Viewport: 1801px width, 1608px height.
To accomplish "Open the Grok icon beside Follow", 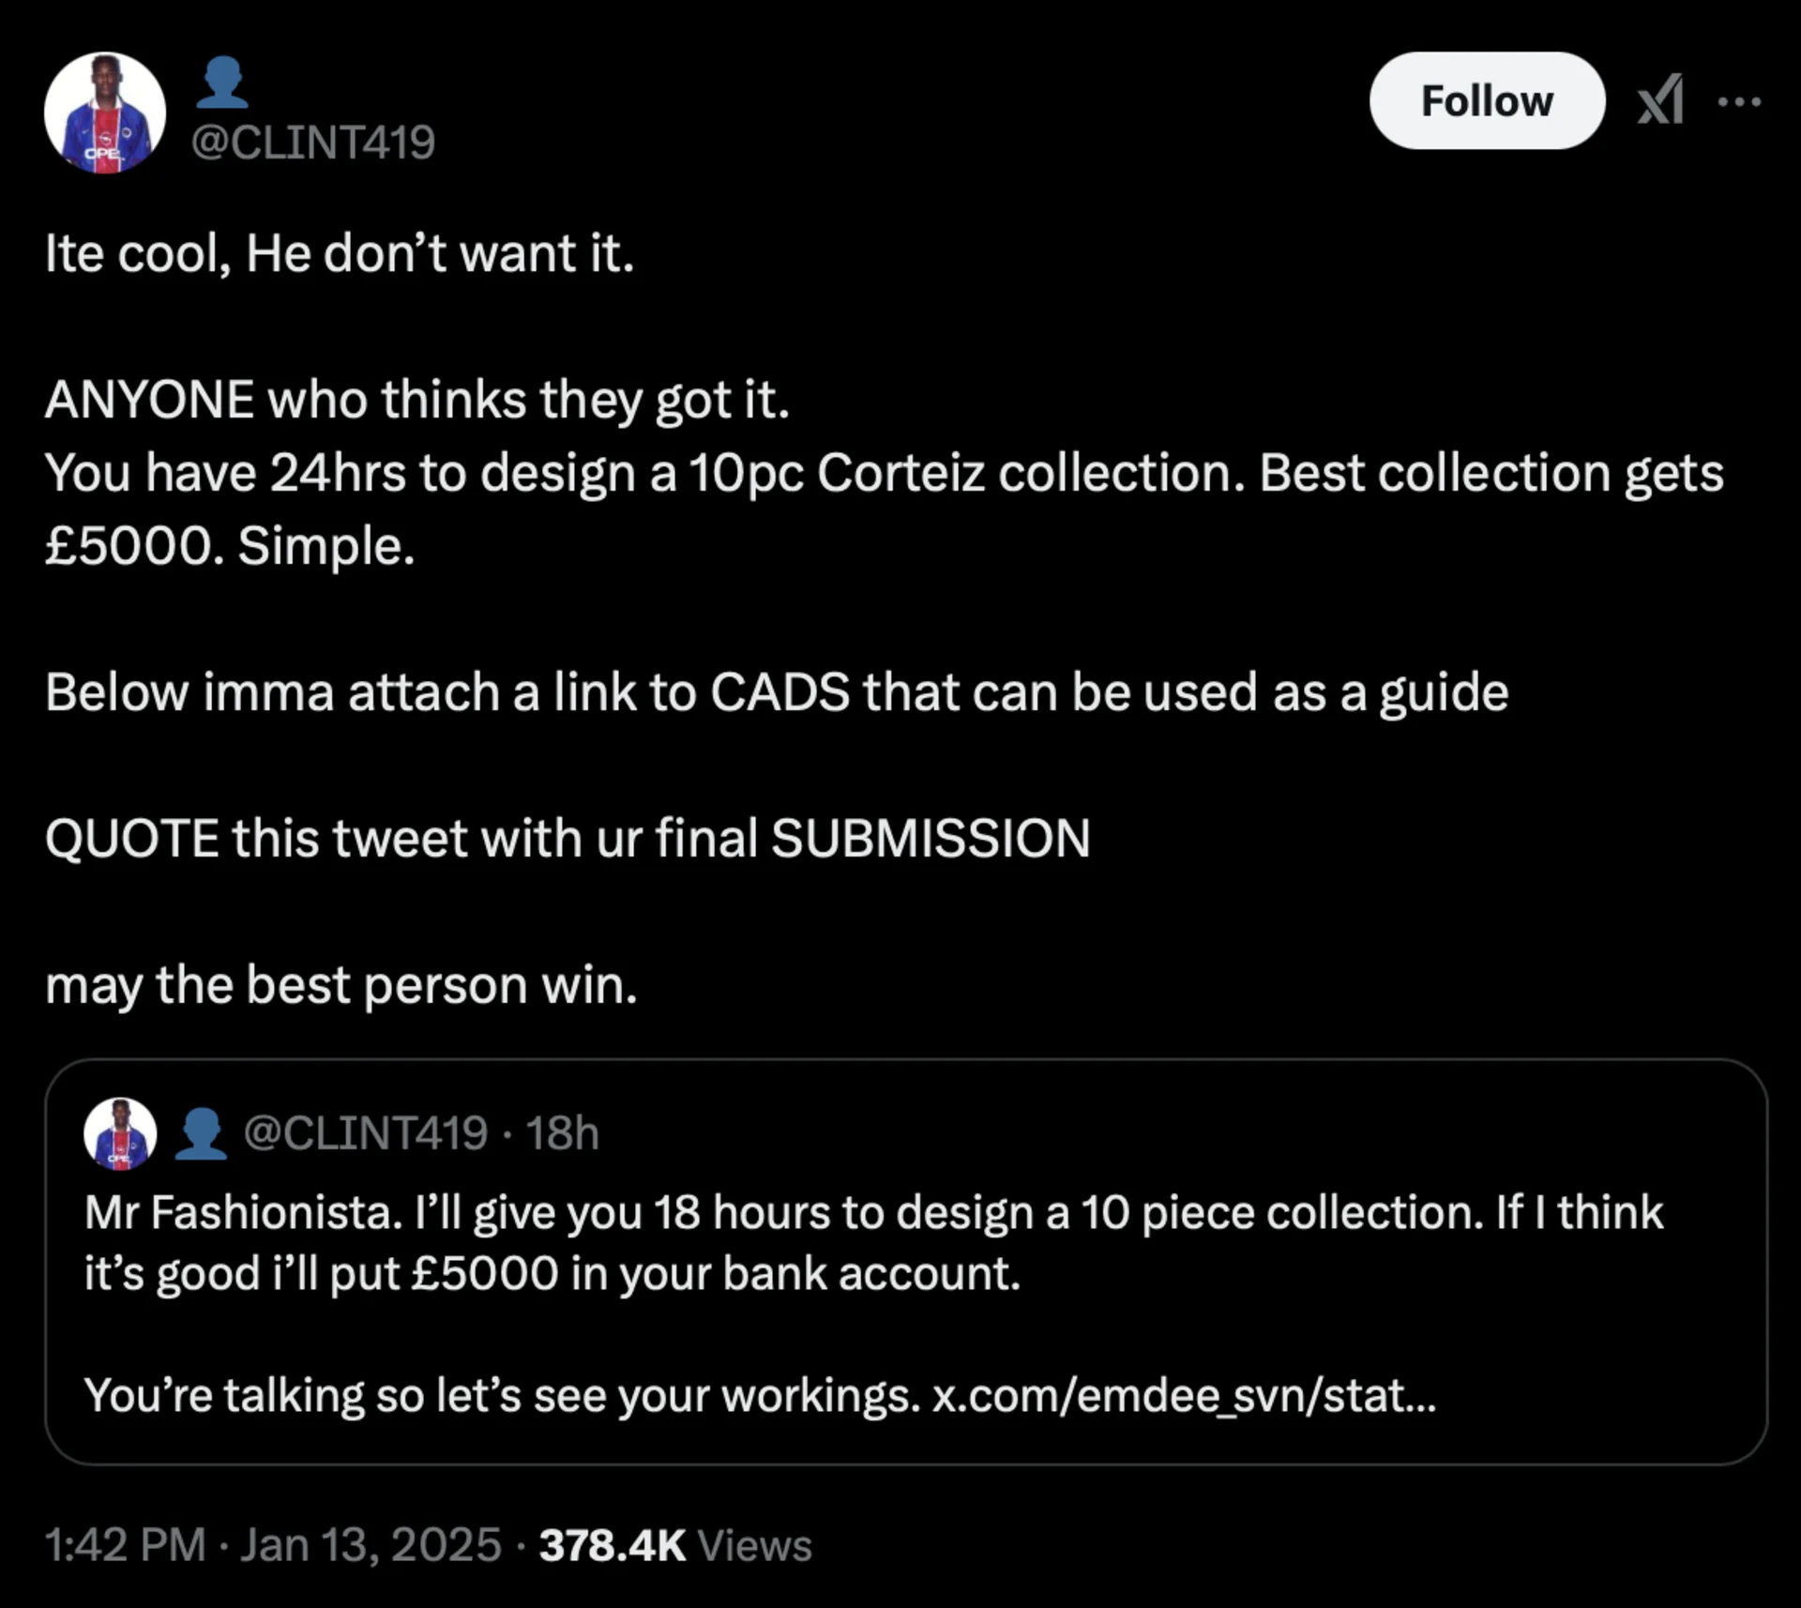I will tap(1660, 99).
